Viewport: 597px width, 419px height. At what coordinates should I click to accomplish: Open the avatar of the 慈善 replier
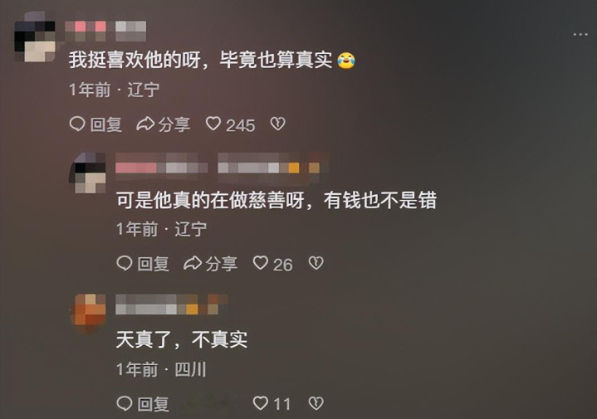(87, 173)
